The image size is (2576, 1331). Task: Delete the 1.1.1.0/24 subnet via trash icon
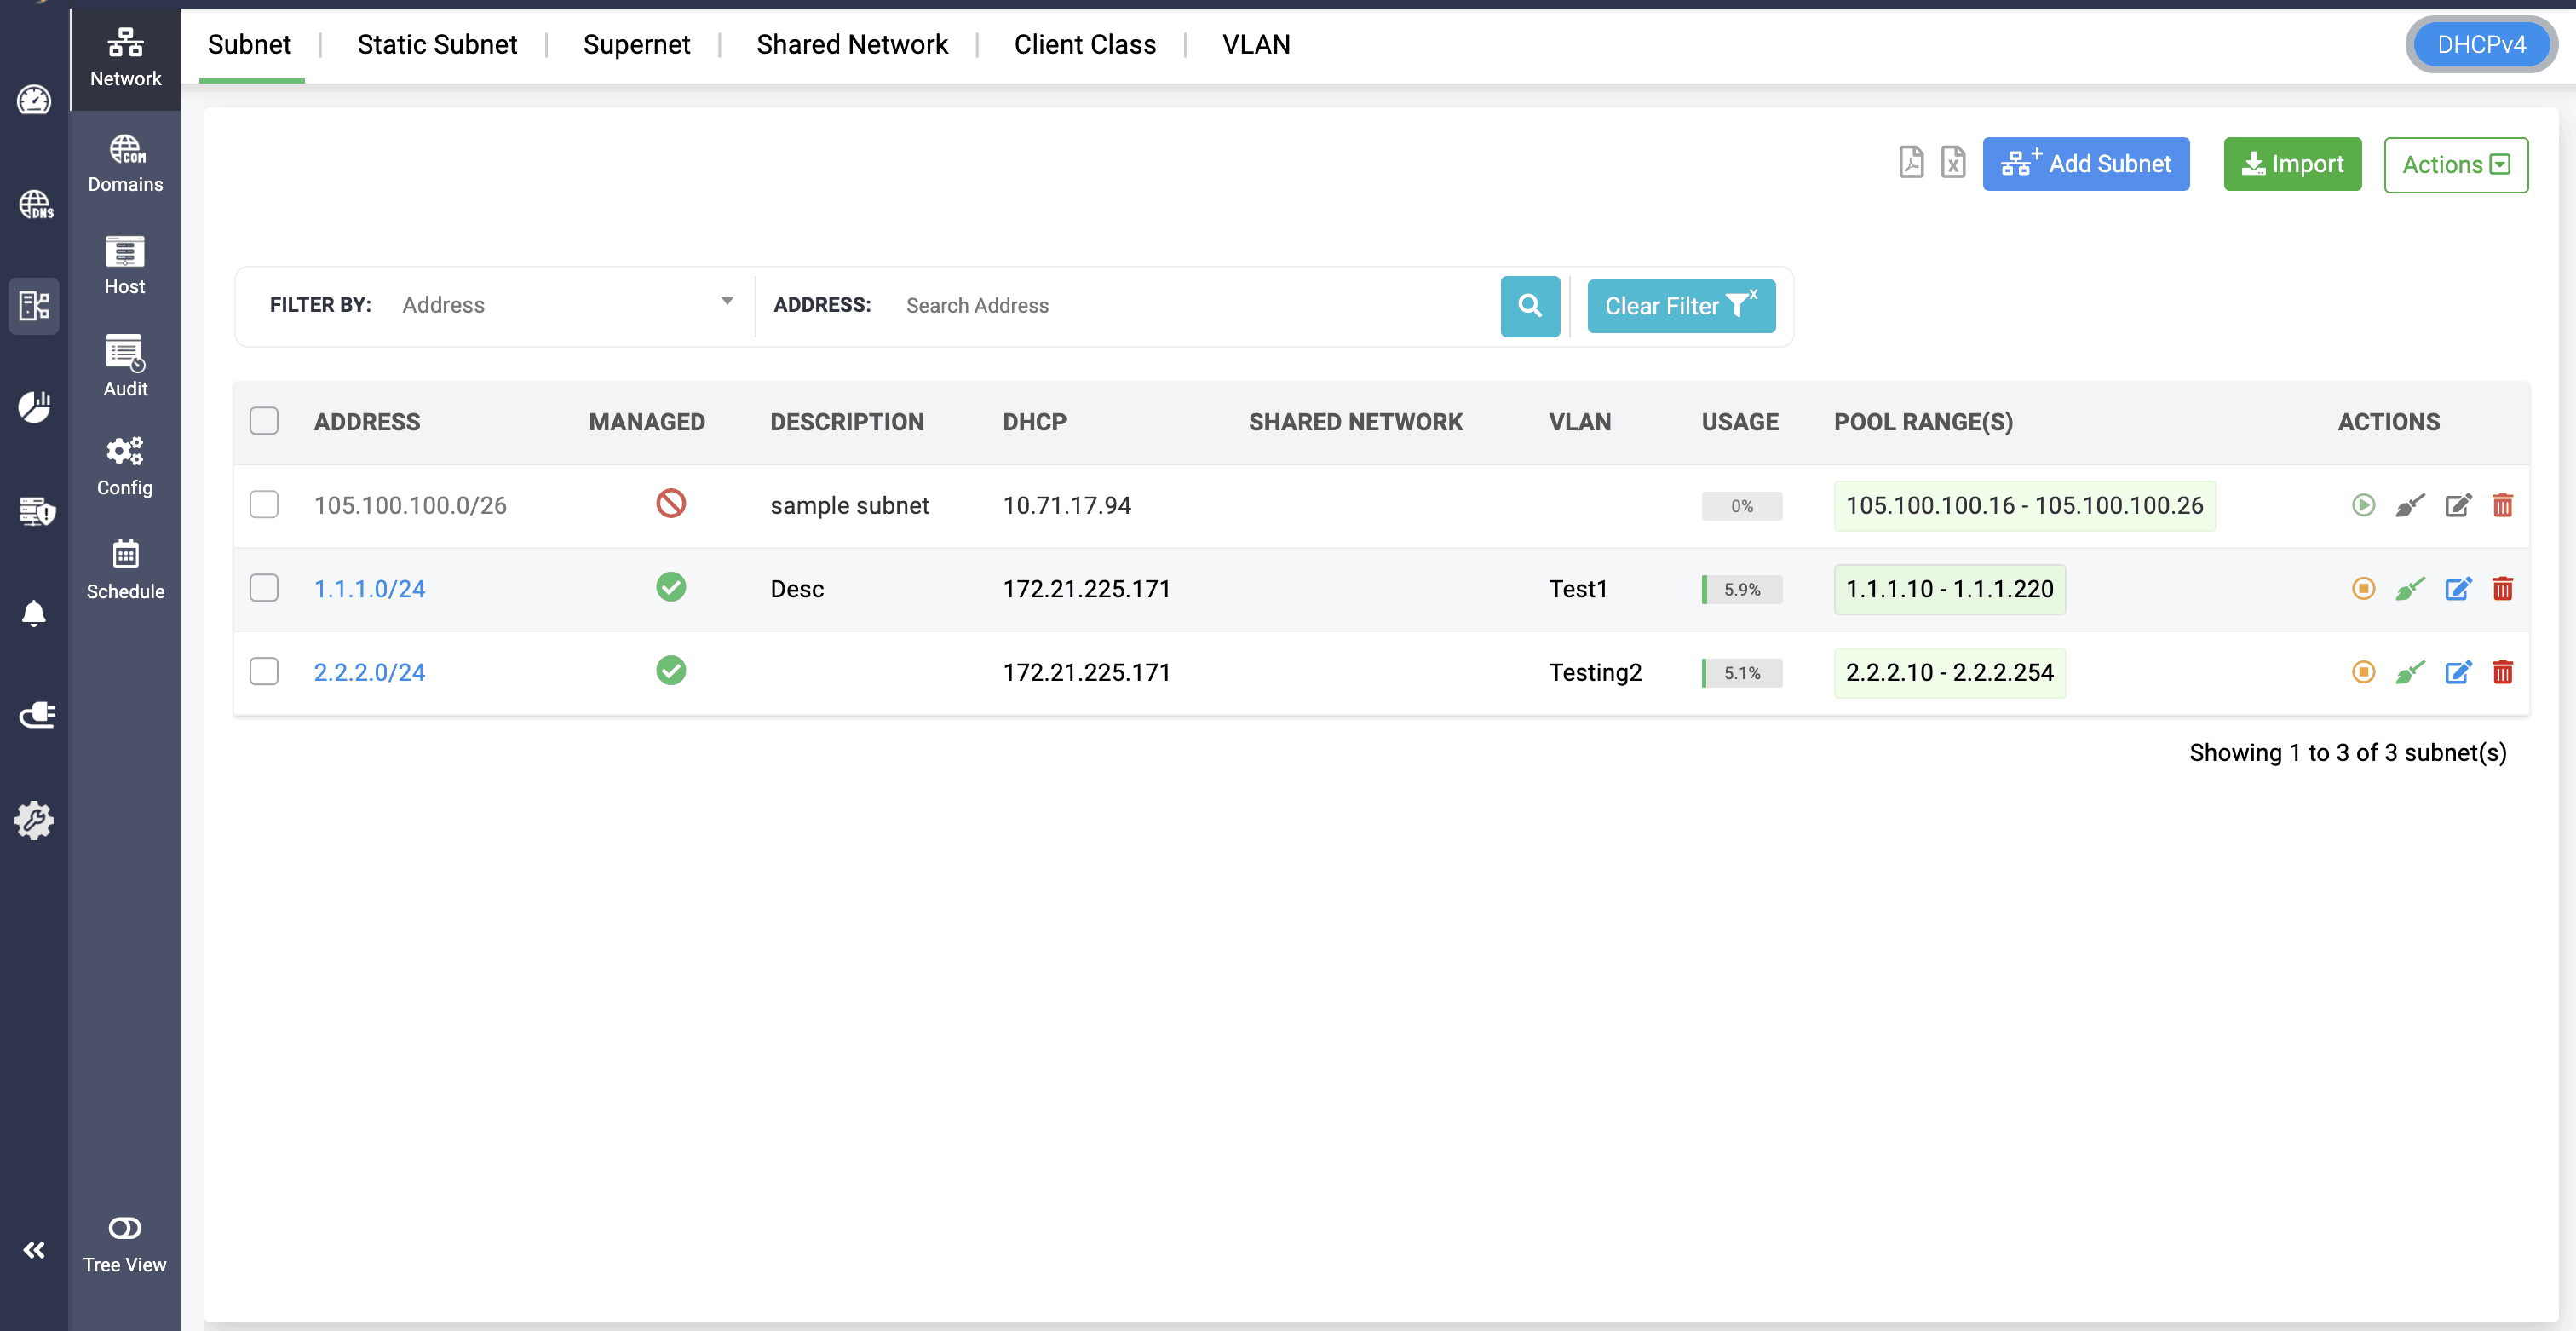pyautogui.click(x=2502, y=589)
